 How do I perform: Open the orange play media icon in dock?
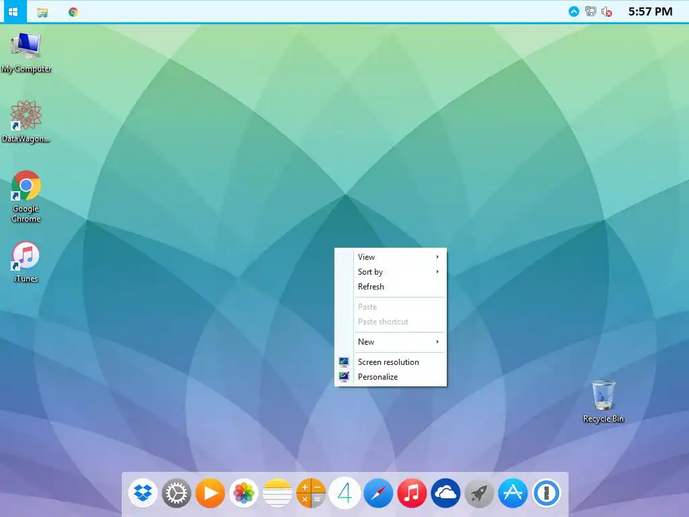click(x=210, y=493)
